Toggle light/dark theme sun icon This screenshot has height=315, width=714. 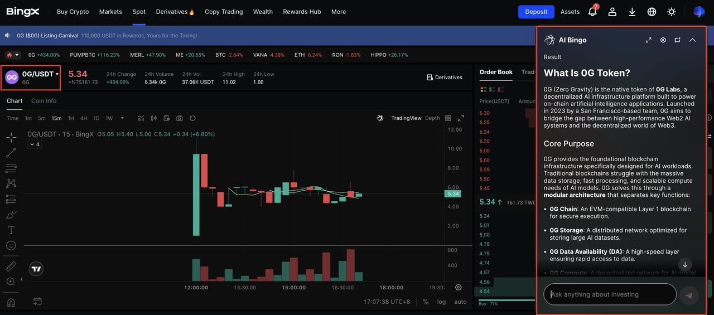(672, 12)
